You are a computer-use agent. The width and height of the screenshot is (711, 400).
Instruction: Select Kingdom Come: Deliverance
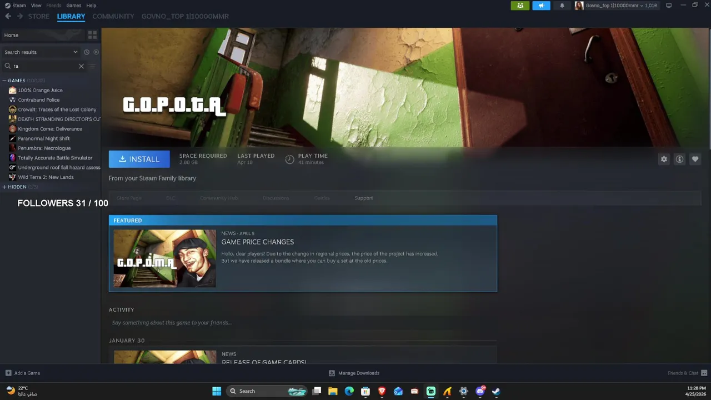pos(50,129)
